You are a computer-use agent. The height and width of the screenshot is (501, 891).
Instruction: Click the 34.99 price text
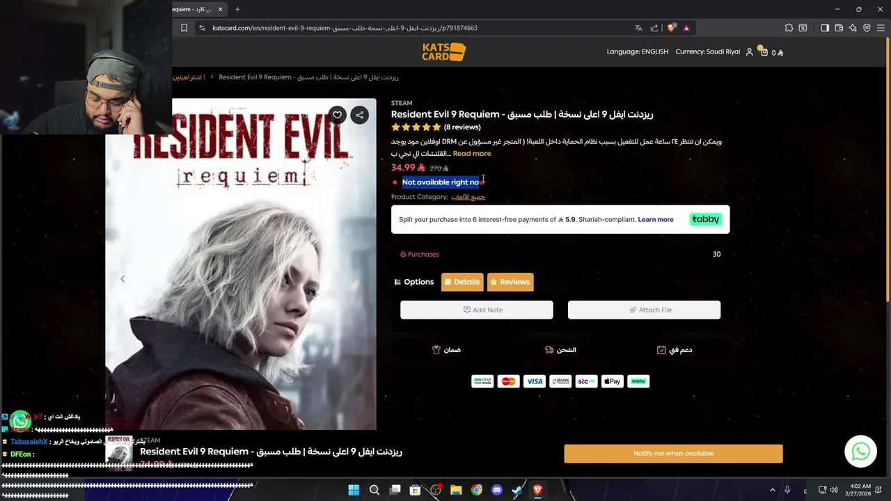(408, 168)
